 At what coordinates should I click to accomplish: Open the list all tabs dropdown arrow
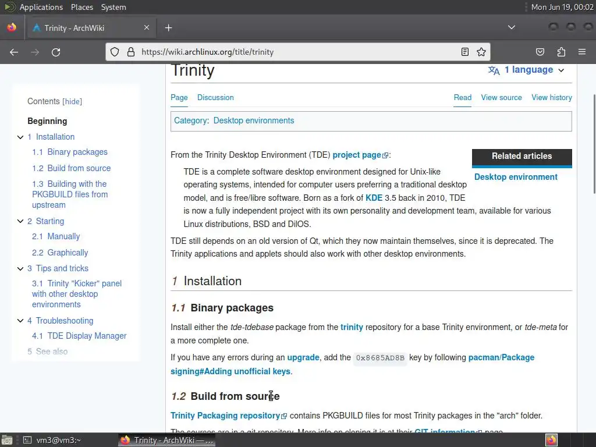click(x=512, y=27)
